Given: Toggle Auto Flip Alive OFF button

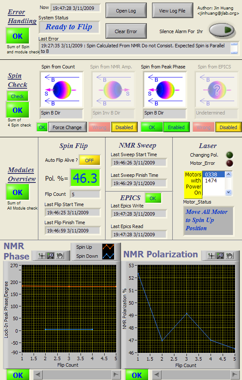Looking at the screenshot, I should point(89,160).
